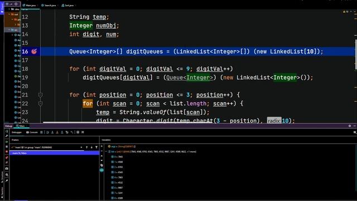357x201 pixels.
Task: Toggle the breakpoint on line 16
Action: [34, 51]
